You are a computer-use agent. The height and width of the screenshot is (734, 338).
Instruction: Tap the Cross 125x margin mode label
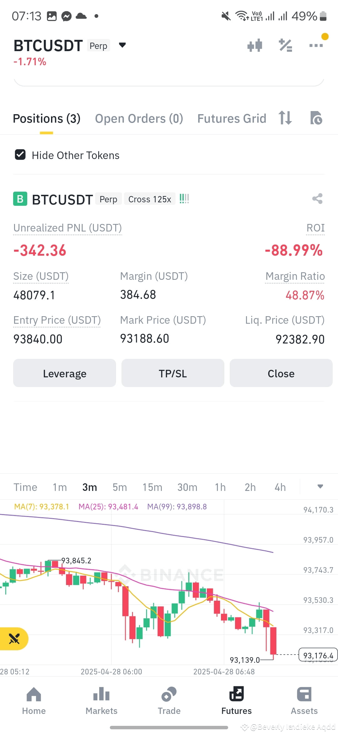[150, 199]
